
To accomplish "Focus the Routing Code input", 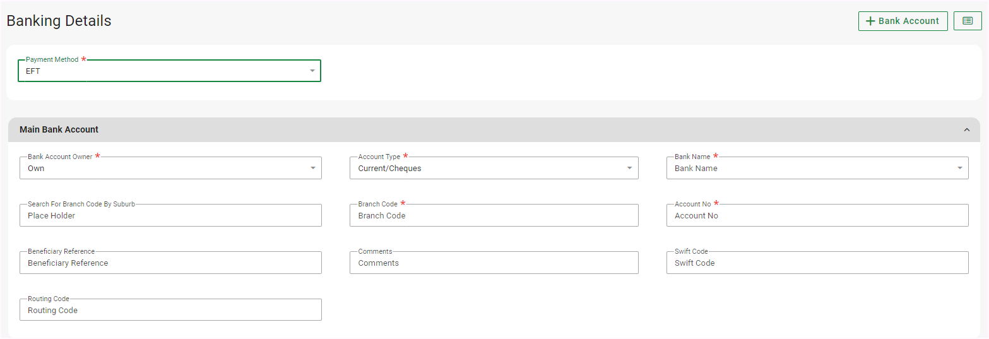I will pos(170,311).
